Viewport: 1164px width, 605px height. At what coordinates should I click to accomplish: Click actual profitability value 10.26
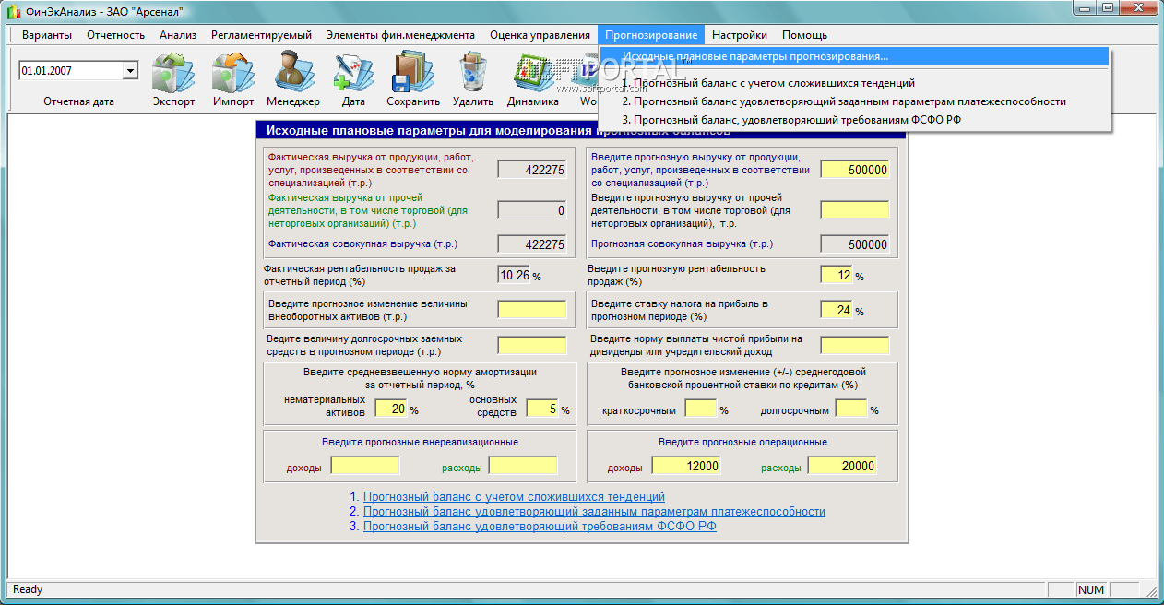pyautogui.click(x=514, y=274)
